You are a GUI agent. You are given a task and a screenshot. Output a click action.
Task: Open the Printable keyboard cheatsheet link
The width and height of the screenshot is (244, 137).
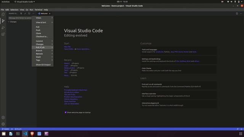coord(75,90)
